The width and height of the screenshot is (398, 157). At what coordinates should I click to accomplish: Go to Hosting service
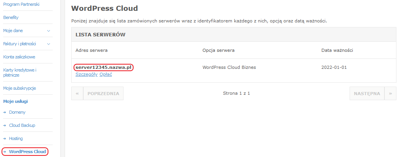16,138
